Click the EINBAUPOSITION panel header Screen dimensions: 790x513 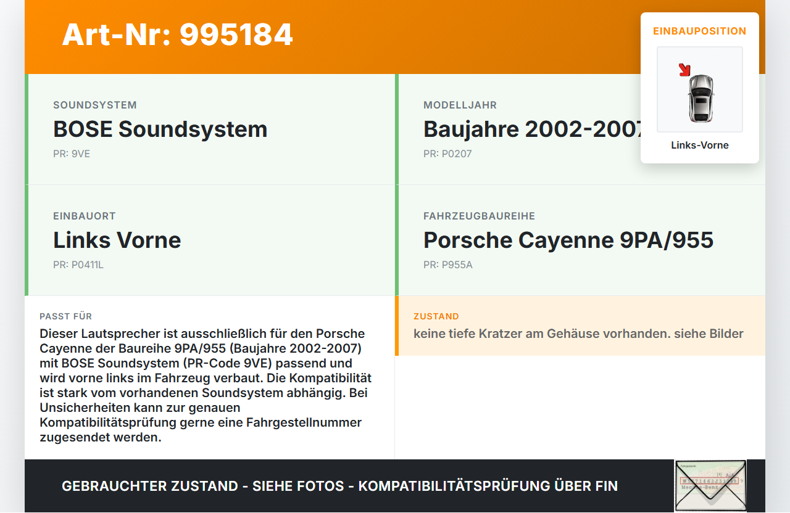click(x=699, y=31)
